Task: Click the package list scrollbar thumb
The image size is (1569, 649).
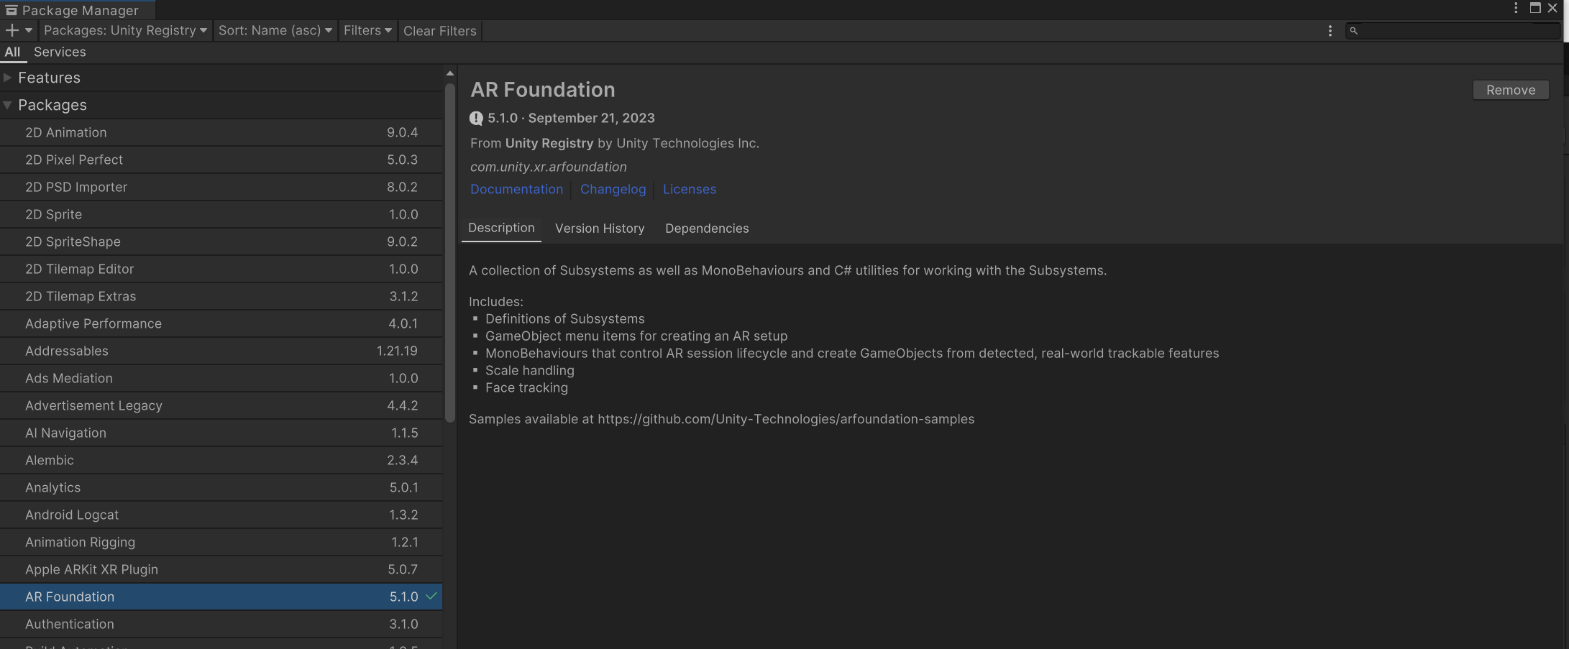Action: [x=450, y=253]
